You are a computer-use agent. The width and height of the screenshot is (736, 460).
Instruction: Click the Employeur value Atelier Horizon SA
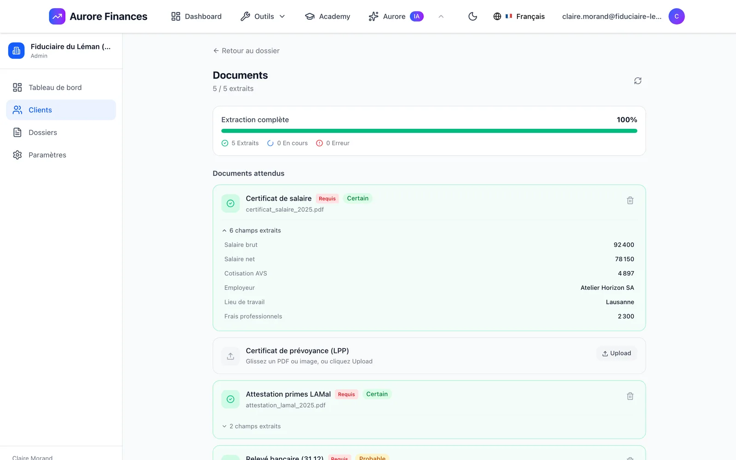coord(607,287)
